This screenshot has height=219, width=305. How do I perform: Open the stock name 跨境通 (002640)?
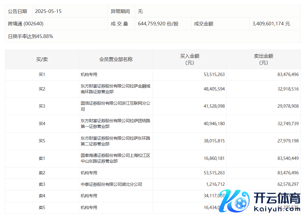click(x=24, y=24)
